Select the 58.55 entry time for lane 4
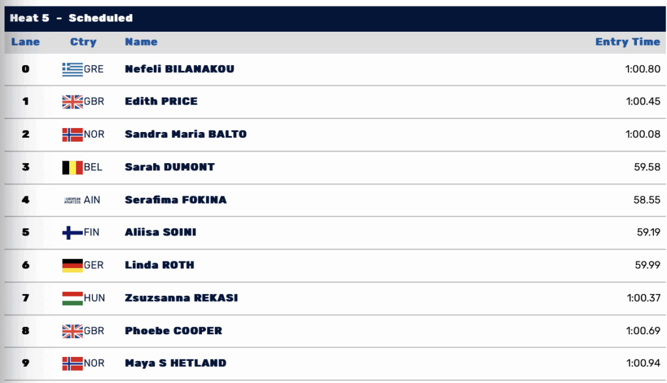 click(x=647, y=200)
